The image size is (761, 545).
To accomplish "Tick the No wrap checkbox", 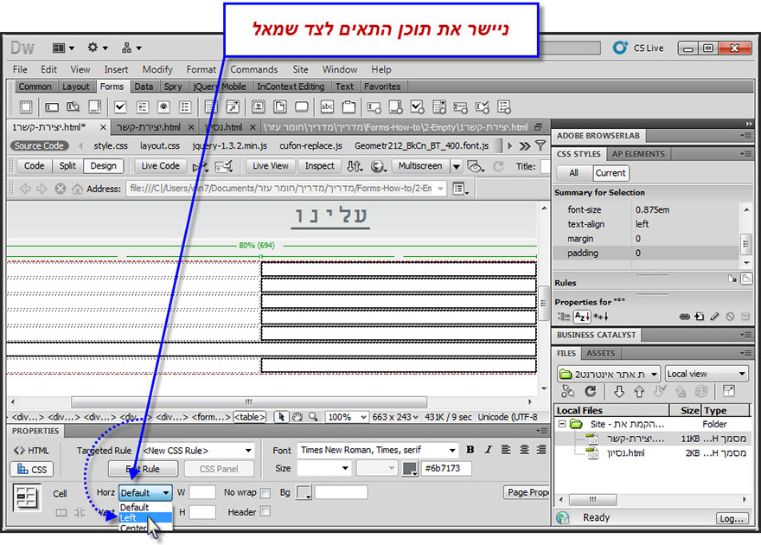I will pyautogui.click(x=265, y=492).
